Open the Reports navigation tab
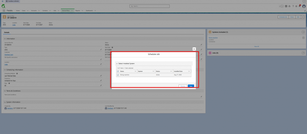 click(x=78, y=10)
